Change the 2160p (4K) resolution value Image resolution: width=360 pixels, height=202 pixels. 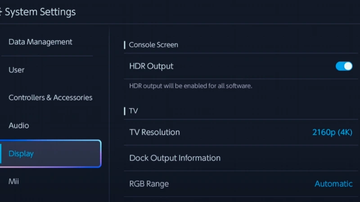coord(332,132)
